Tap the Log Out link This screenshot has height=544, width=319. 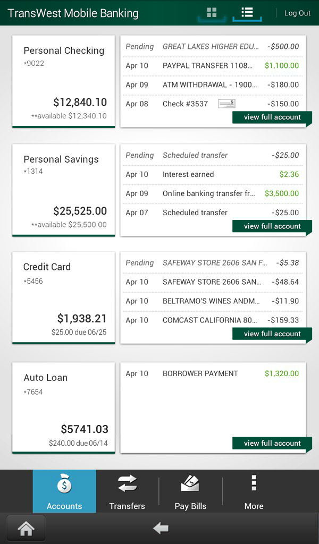pos(297,13)
